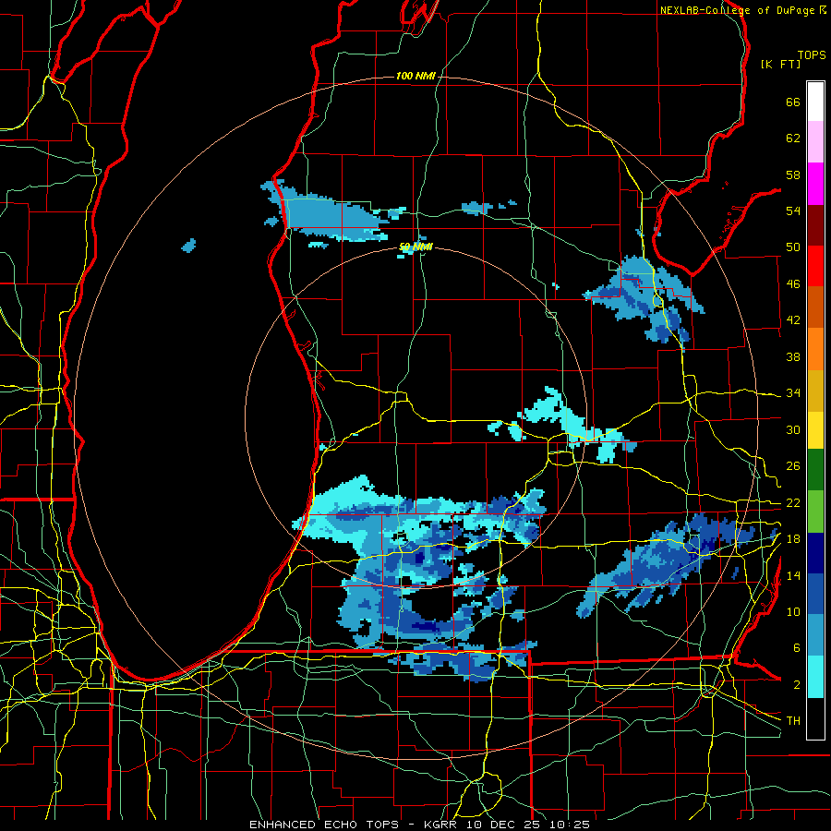Click the 100 NMI range ring label
Image resolution: width=831 pixels, height=831 pixels.
click(415, 77)
